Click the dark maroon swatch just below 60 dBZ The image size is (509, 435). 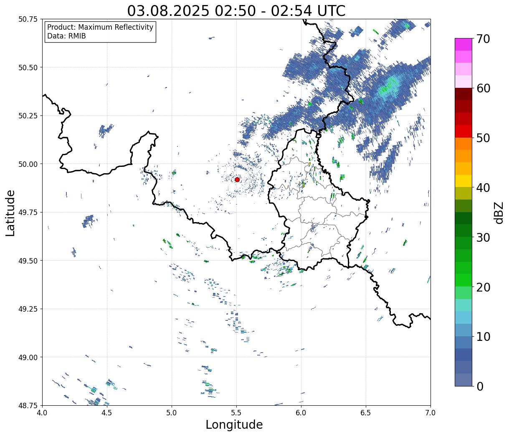click(x=463, y=94)
